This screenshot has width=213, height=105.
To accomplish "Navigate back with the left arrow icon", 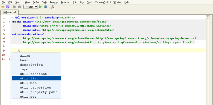I will [14, 7].
